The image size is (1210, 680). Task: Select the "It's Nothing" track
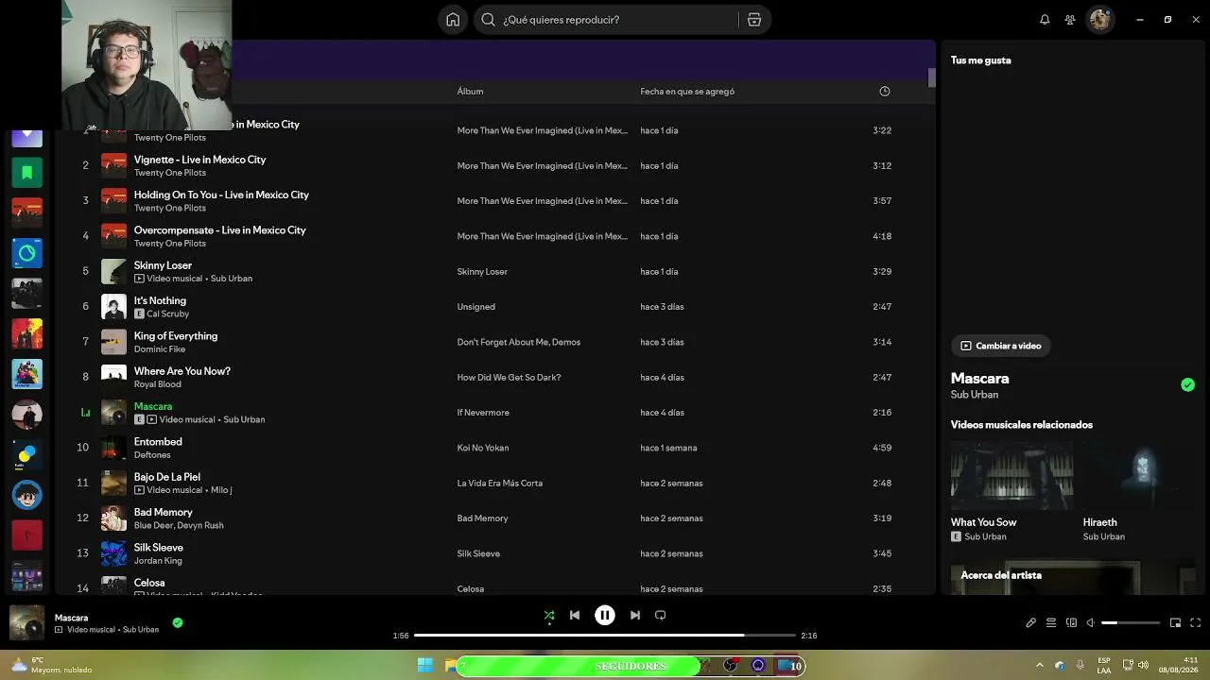click(160, 300)
